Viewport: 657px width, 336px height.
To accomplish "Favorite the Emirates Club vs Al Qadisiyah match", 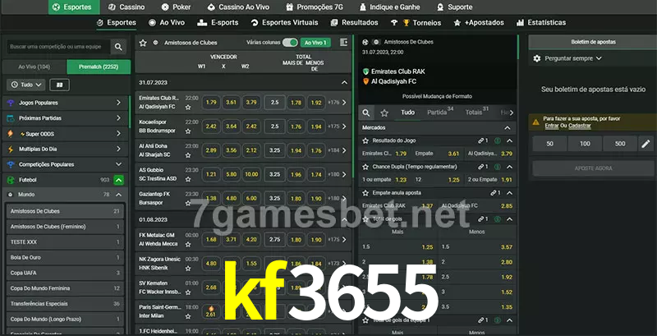I will coord(188,108).
